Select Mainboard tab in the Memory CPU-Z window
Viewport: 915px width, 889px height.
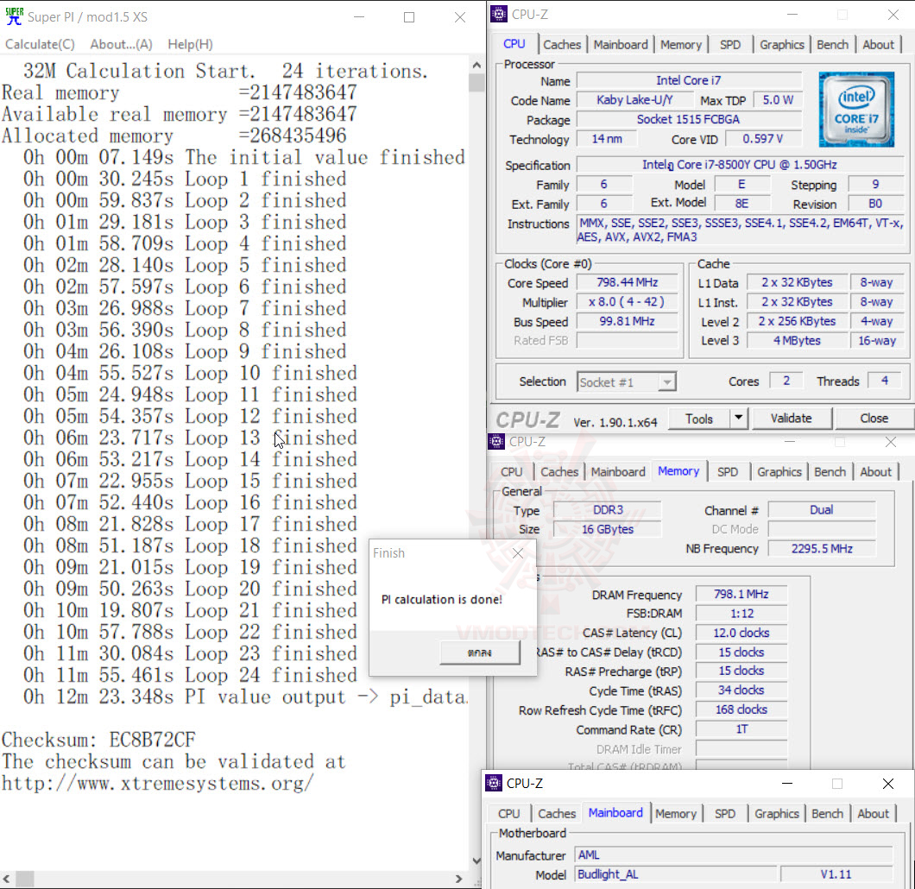(618, 472)
